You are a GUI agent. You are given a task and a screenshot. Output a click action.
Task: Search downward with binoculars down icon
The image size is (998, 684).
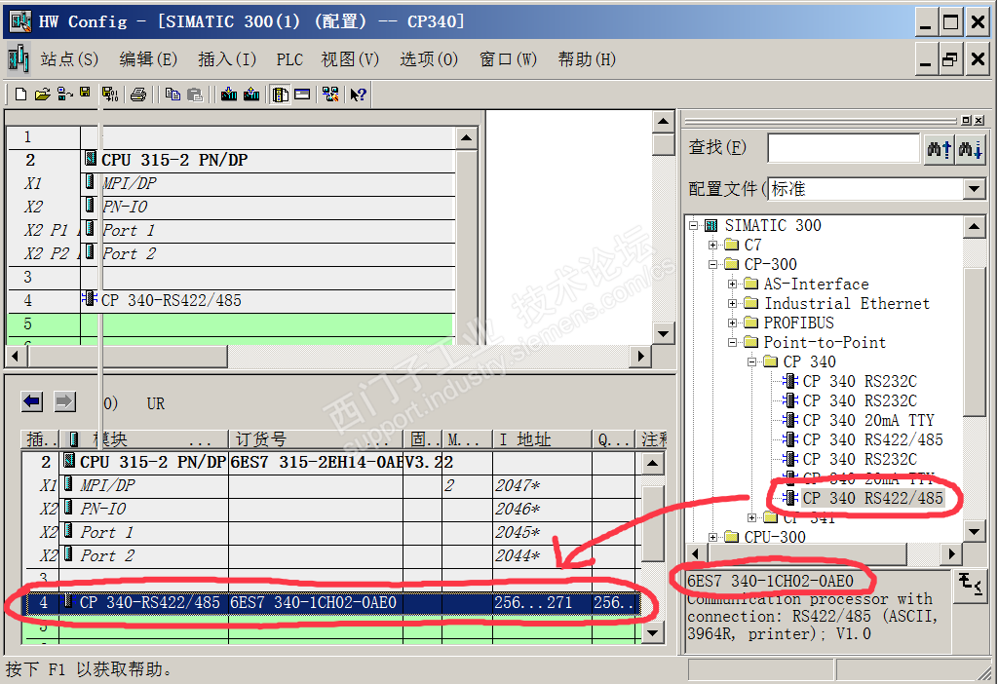point(971,149)
